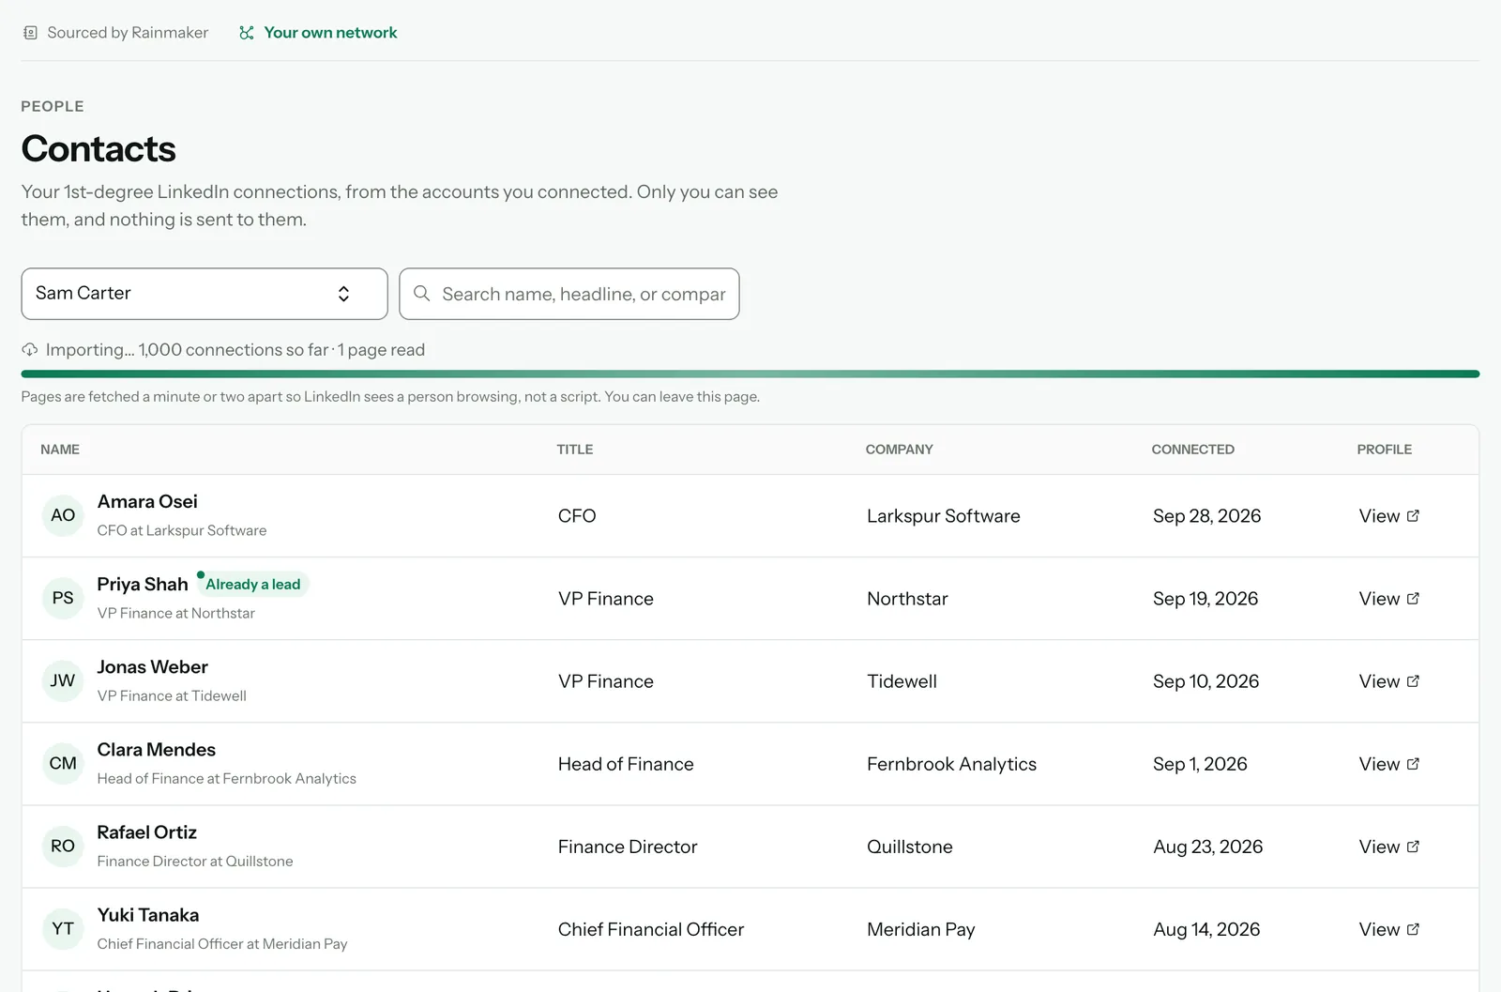Click the Fernbrook Analytics company cell
This screenshot has width=1501, height=992.
(x=951, y=764)
